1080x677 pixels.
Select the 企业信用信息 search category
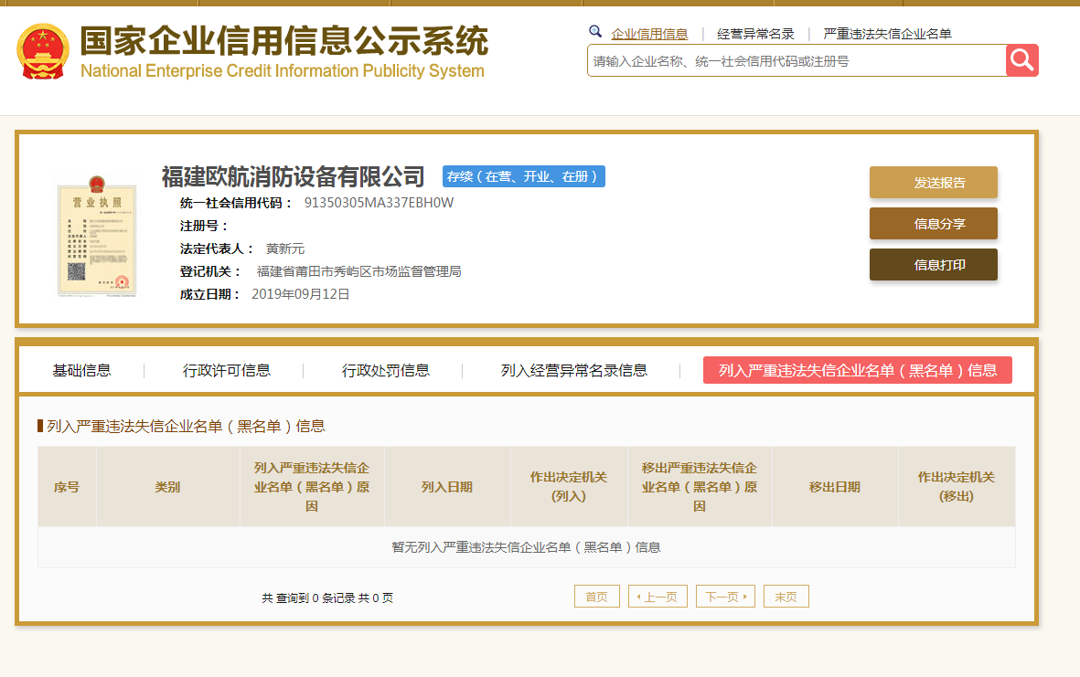pos(649,34)
